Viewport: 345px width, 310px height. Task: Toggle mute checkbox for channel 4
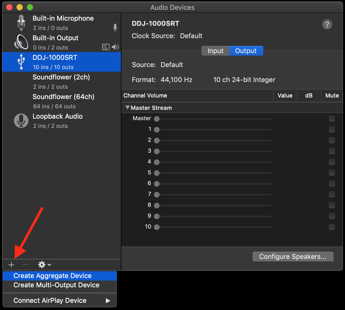click(x=332, y=162)
